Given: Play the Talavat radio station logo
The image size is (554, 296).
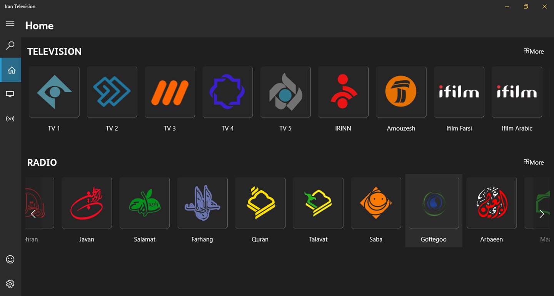Looking at the screenshot, I should pos(318,203).
